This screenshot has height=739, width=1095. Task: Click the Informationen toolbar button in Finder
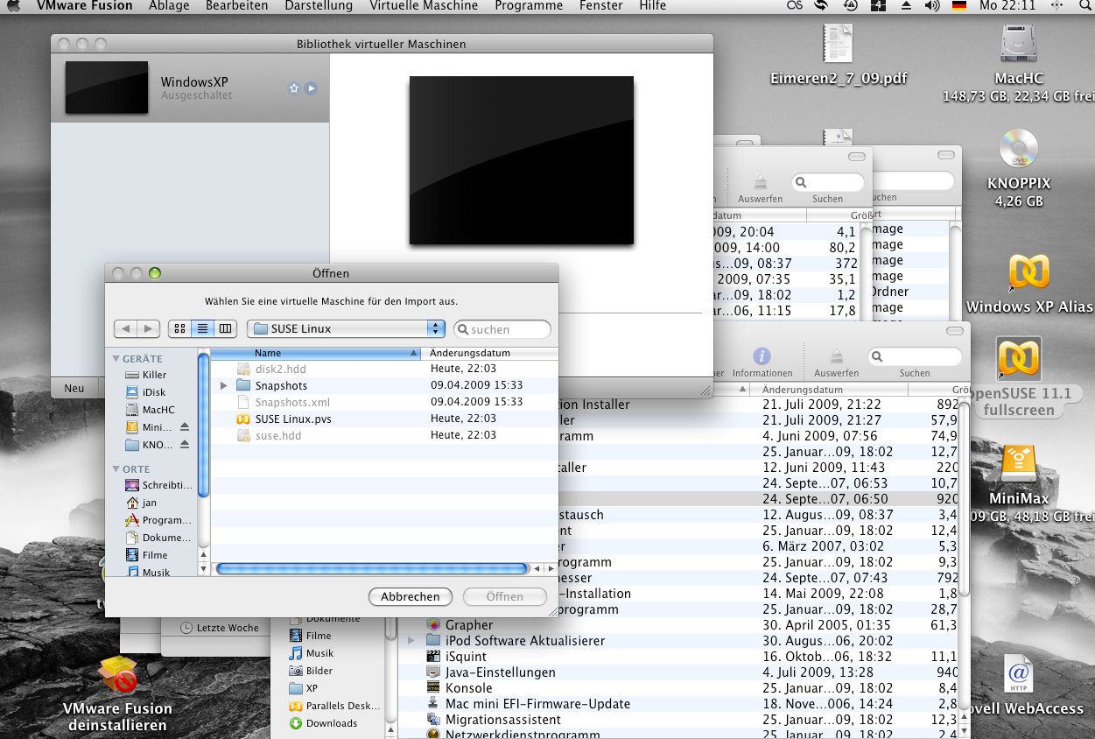click(762, 362)
